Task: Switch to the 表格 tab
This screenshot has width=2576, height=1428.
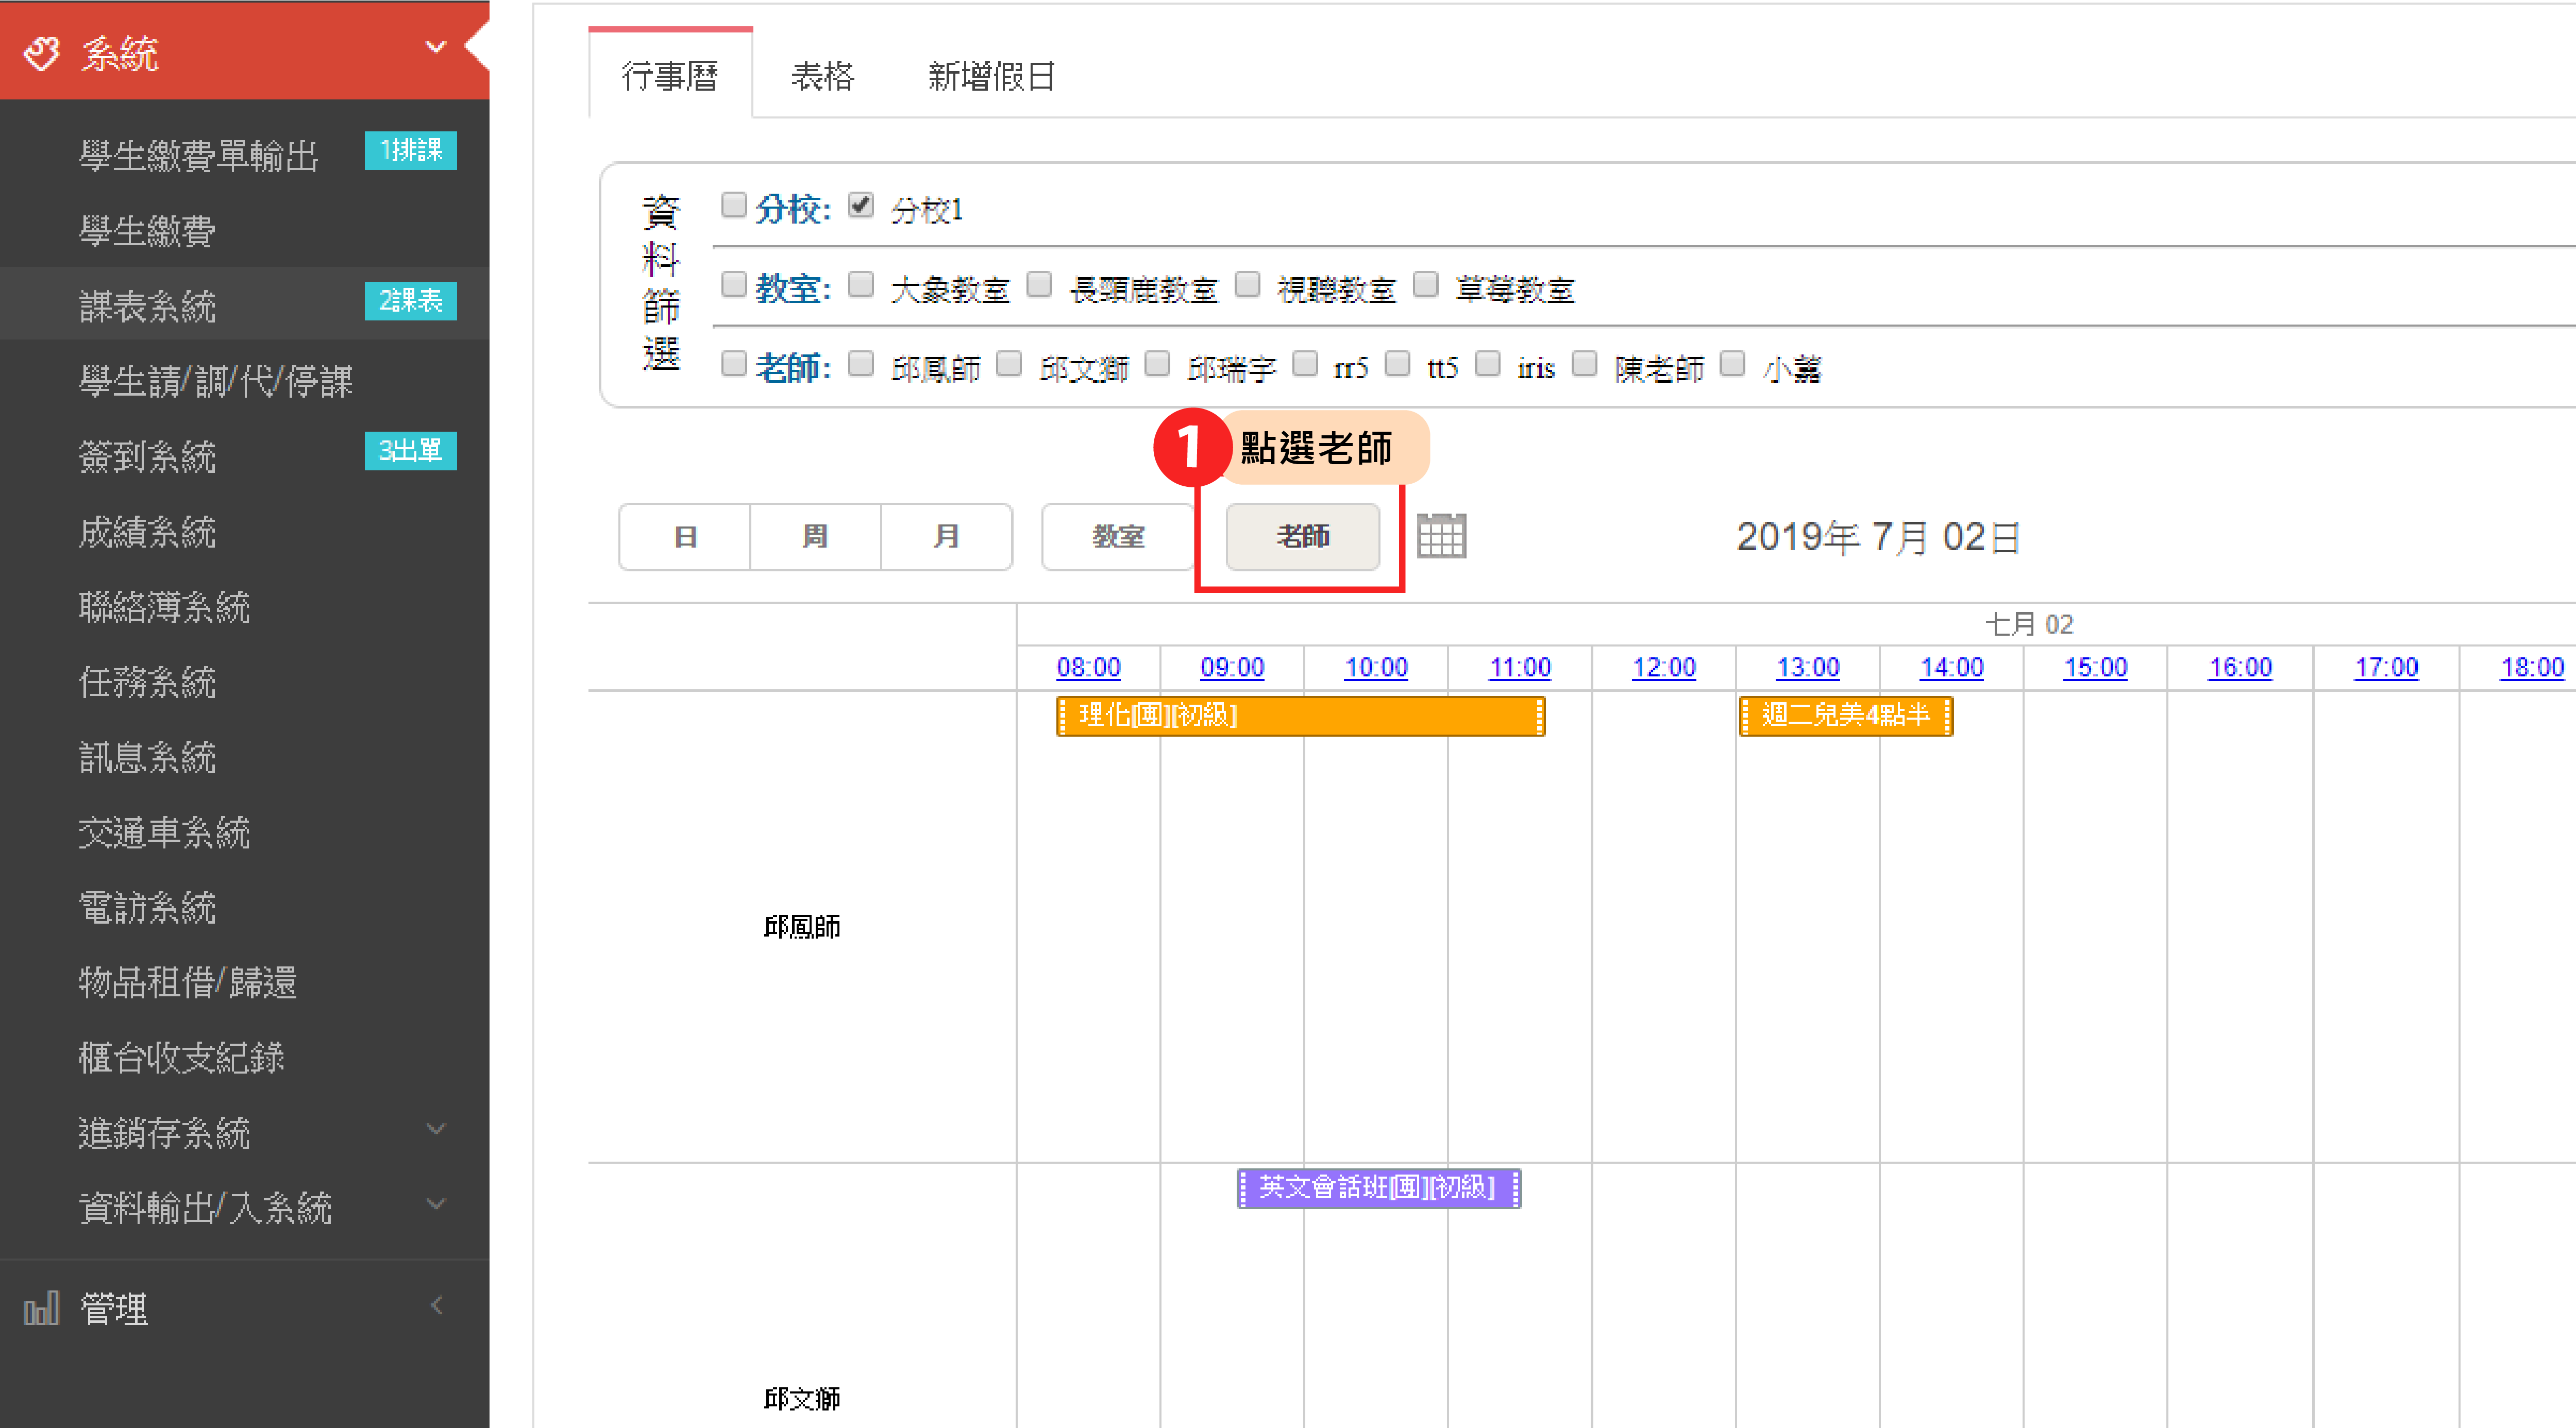Action: point(822,76)
